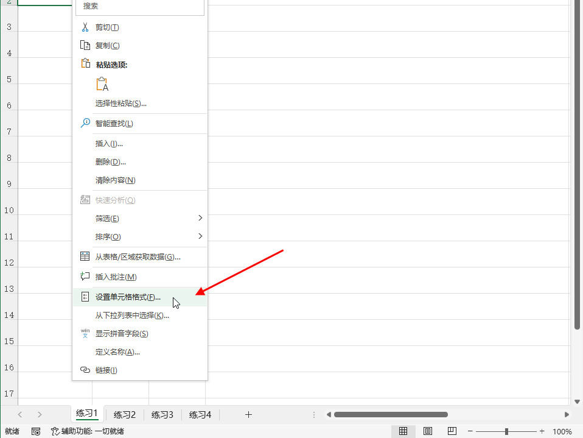The image size is (583, 438).
Task: Click the Format Cells icon
Action: pos(85,297)
